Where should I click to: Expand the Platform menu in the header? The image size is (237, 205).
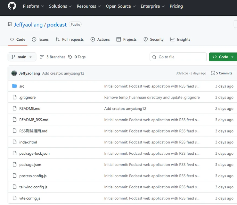(x=33, y=6)
